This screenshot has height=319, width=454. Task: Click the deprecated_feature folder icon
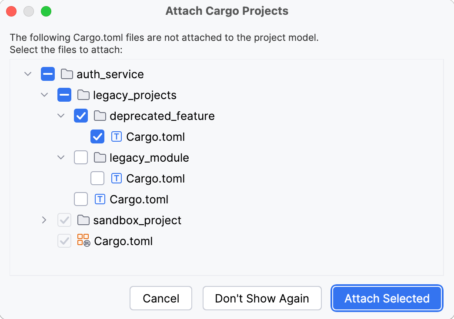(100, 116)
